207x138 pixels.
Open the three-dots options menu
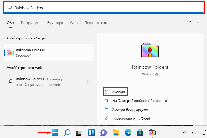click(x=198, y=22)
